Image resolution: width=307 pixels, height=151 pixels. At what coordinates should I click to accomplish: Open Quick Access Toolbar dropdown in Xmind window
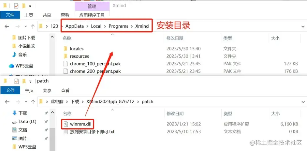pyautogui.click(x=30, y=7)
